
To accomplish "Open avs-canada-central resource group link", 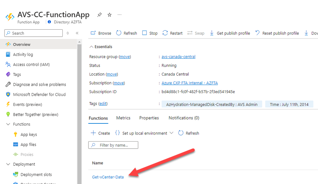I will (179, 57).
